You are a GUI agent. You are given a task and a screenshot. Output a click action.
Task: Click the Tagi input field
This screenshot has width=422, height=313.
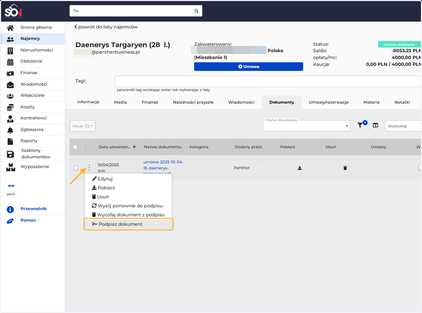tap(268, 81)
